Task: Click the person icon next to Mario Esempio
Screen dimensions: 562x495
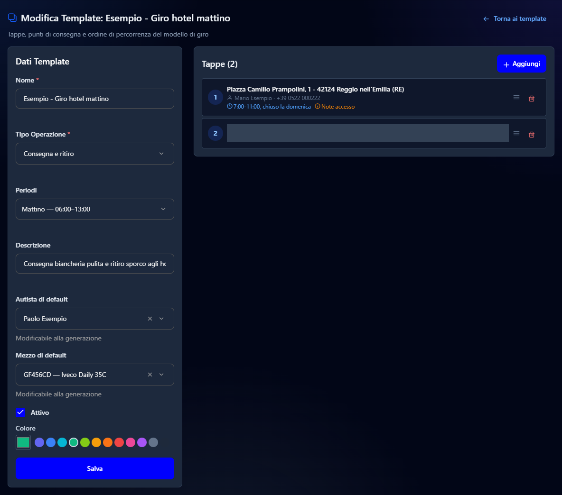Action: (230, 98)
